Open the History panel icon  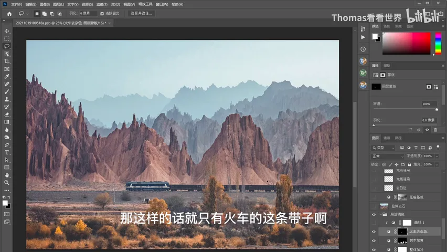pyautogui.click(x=363, y=29)
